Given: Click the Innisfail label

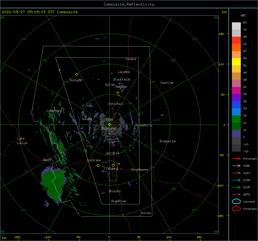Looking at the screenshot, I should 116,104.
